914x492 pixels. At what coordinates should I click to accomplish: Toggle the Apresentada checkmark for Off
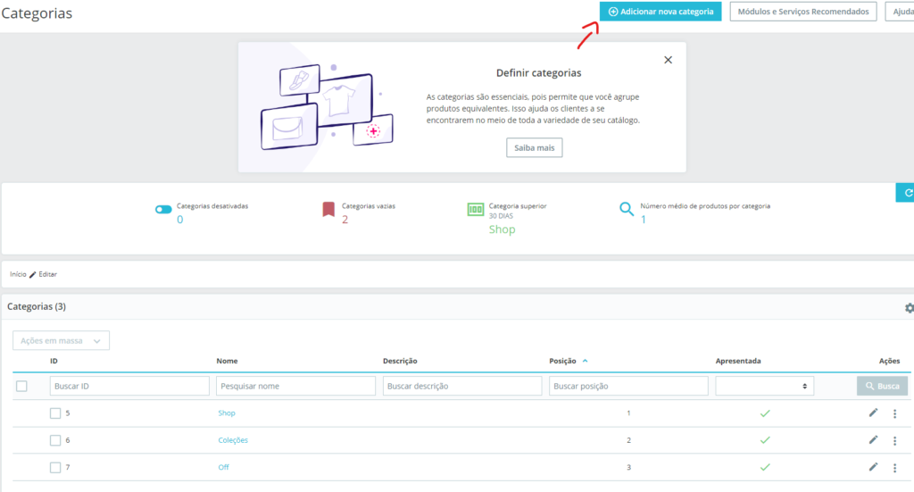765,468
